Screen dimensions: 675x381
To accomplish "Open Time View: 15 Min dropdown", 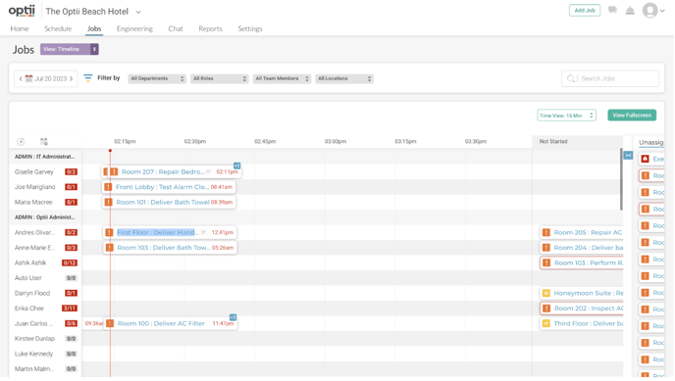I will point(566,116).
